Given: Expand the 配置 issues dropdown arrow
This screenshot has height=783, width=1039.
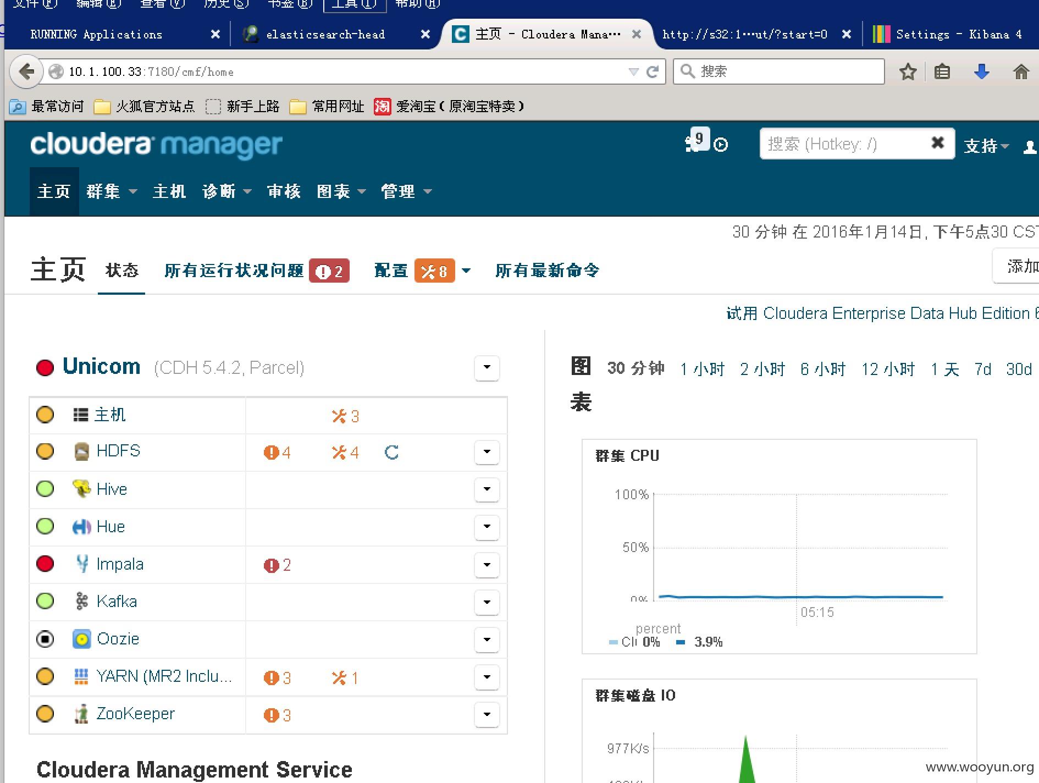Looking at the screenshot, I should point(466,271).
